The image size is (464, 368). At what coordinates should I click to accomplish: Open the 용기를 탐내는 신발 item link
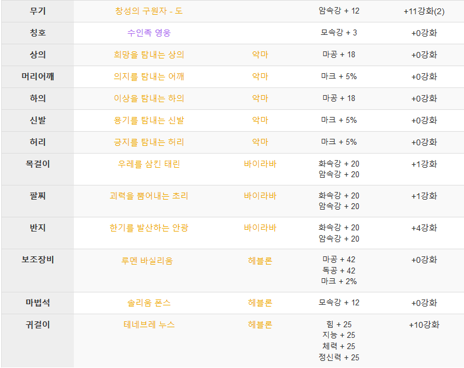[x=149, y=121]
